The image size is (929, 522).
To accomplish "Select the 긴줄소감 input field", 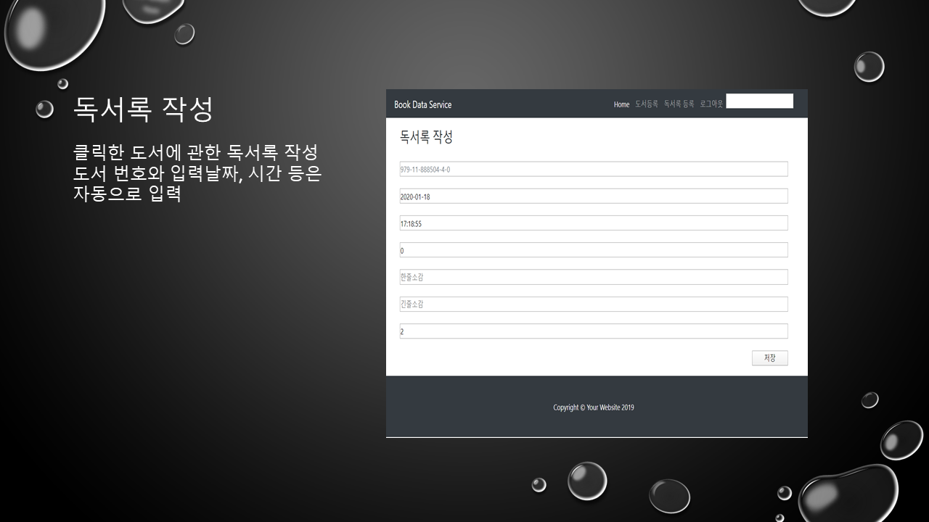I will click(x=593, y=304).
